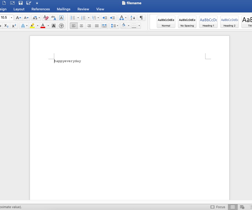Select the Clear Formatting eraser icon
Viewport: 252px width, 210px height.
(46, 17)
